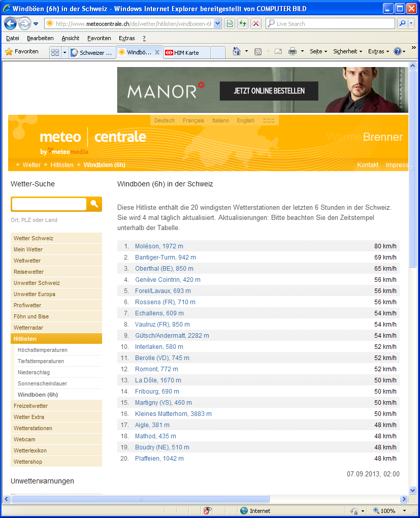420x518 pixels.
Task: Switch site language to Italiano
Action: (220, 120)
